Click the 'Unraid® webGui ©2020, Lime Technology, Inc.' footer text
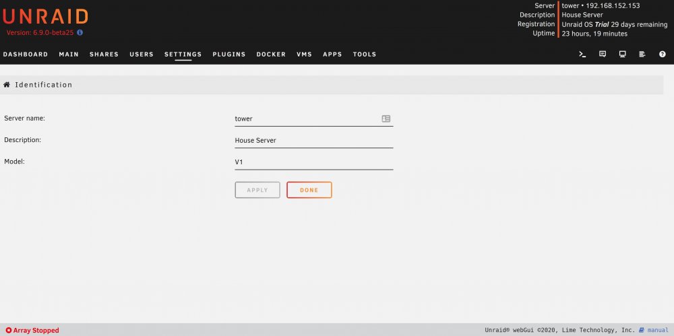Image resolution: width=674 pixels, height=336 pixels. [559, 330]
